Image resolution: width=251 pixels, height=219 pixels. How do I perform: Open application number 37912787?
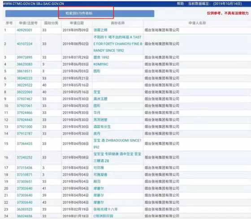pyautogui.click(x=25, y=134)
